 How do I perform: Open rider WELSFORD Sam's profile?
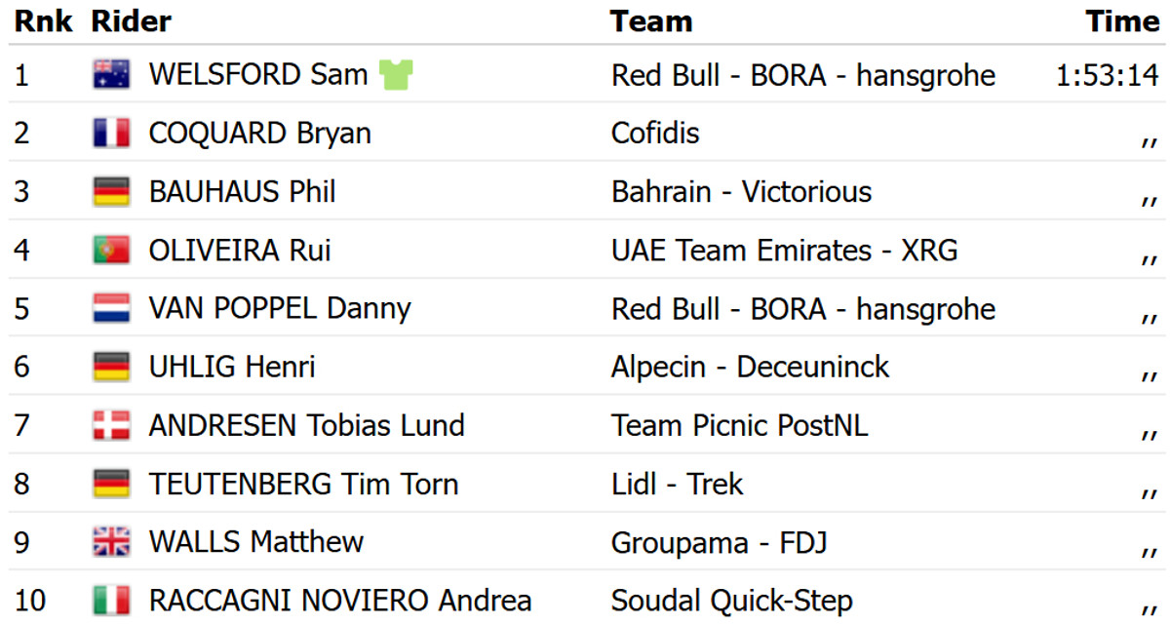coord(257,75)
